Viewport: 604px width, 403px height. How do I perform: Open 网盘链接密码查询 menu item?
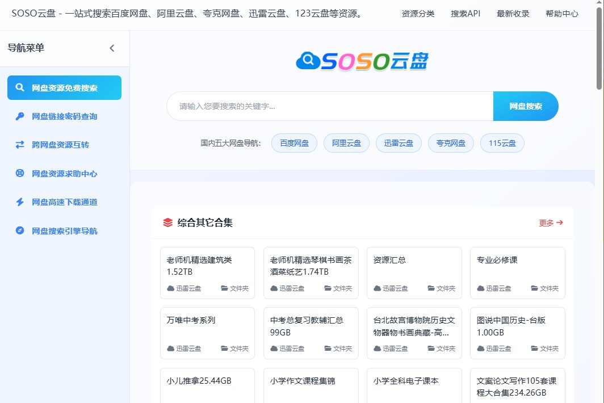click(64, 116)
